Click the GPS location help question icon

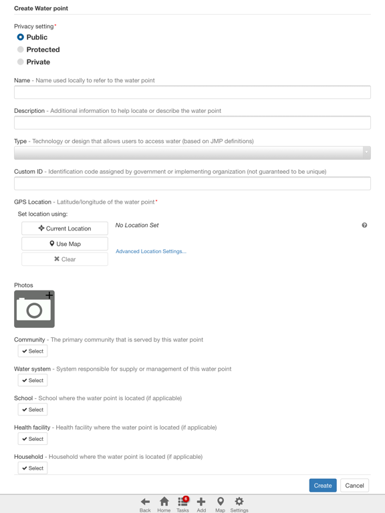click(364, 225)
